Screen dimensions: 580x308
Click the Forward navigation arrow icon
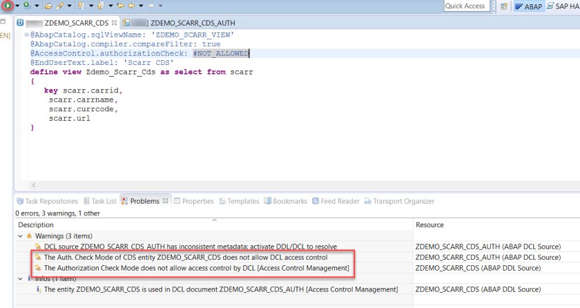(151, 6)
